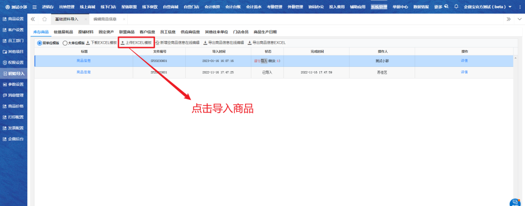Click the home icon in tab bar
Screen dimensions: 525x206
[45, 19]
